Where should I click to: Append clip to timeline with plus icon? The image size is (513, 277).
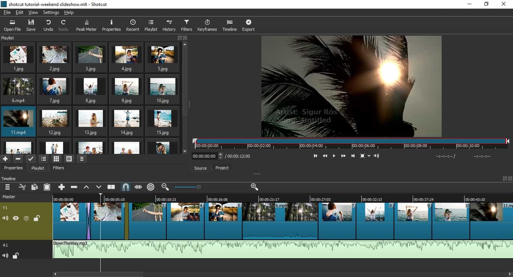pyautogui.click(x=62, y=187)
